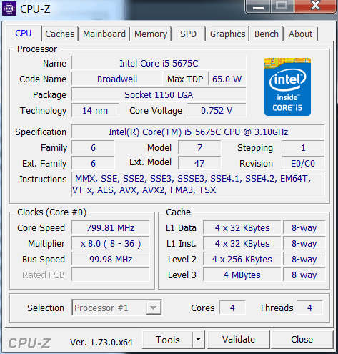Click the L1 Data value 4 x 32 KBytes

[242, 228]
